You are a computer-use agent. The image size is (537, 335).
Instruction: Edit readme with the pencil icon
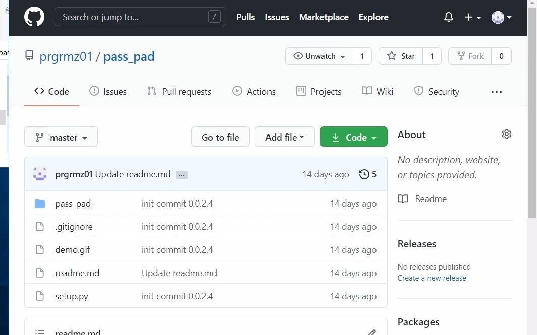pyautogui.click(x=372, y=332)
